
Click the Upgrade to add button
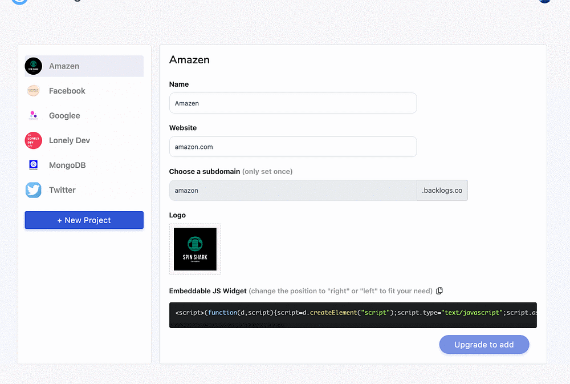[x=484, y=344]
